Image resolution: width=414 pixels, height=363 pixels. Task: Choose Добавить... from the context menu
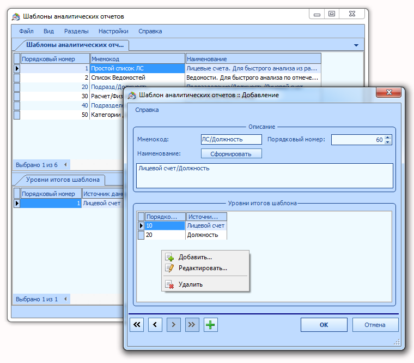click(x=205, y=257)
